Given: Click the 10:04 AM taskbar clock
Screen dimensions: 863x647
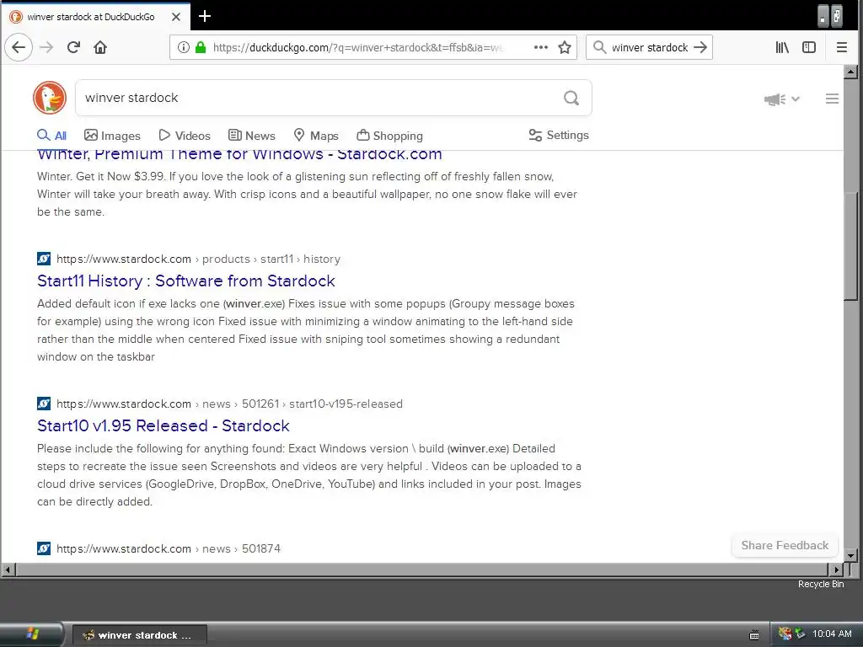Looking at the screenshot, I should tap(832, 634).
